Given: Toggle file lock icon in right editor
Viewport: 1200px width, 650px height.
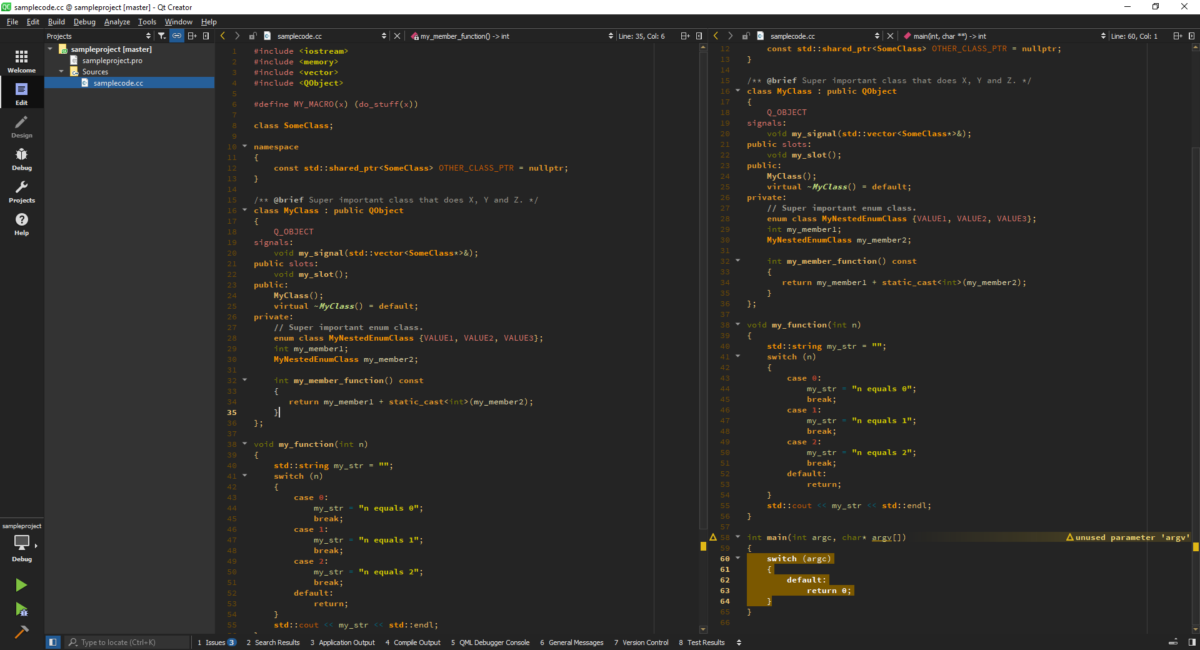Looking at the screenshot, I should tap(746, 36).
